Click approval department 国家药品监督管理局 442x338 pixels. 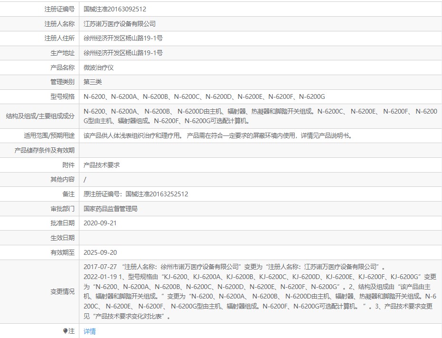tap(110, 209)
